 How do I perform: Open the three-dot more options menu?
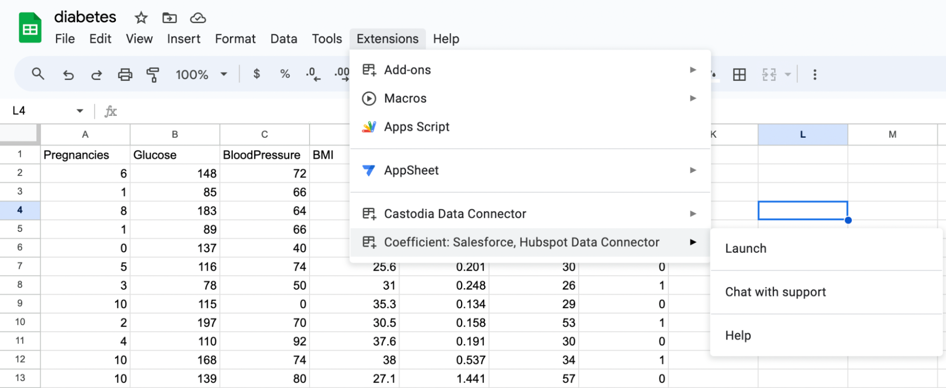(x=814, y=74)
